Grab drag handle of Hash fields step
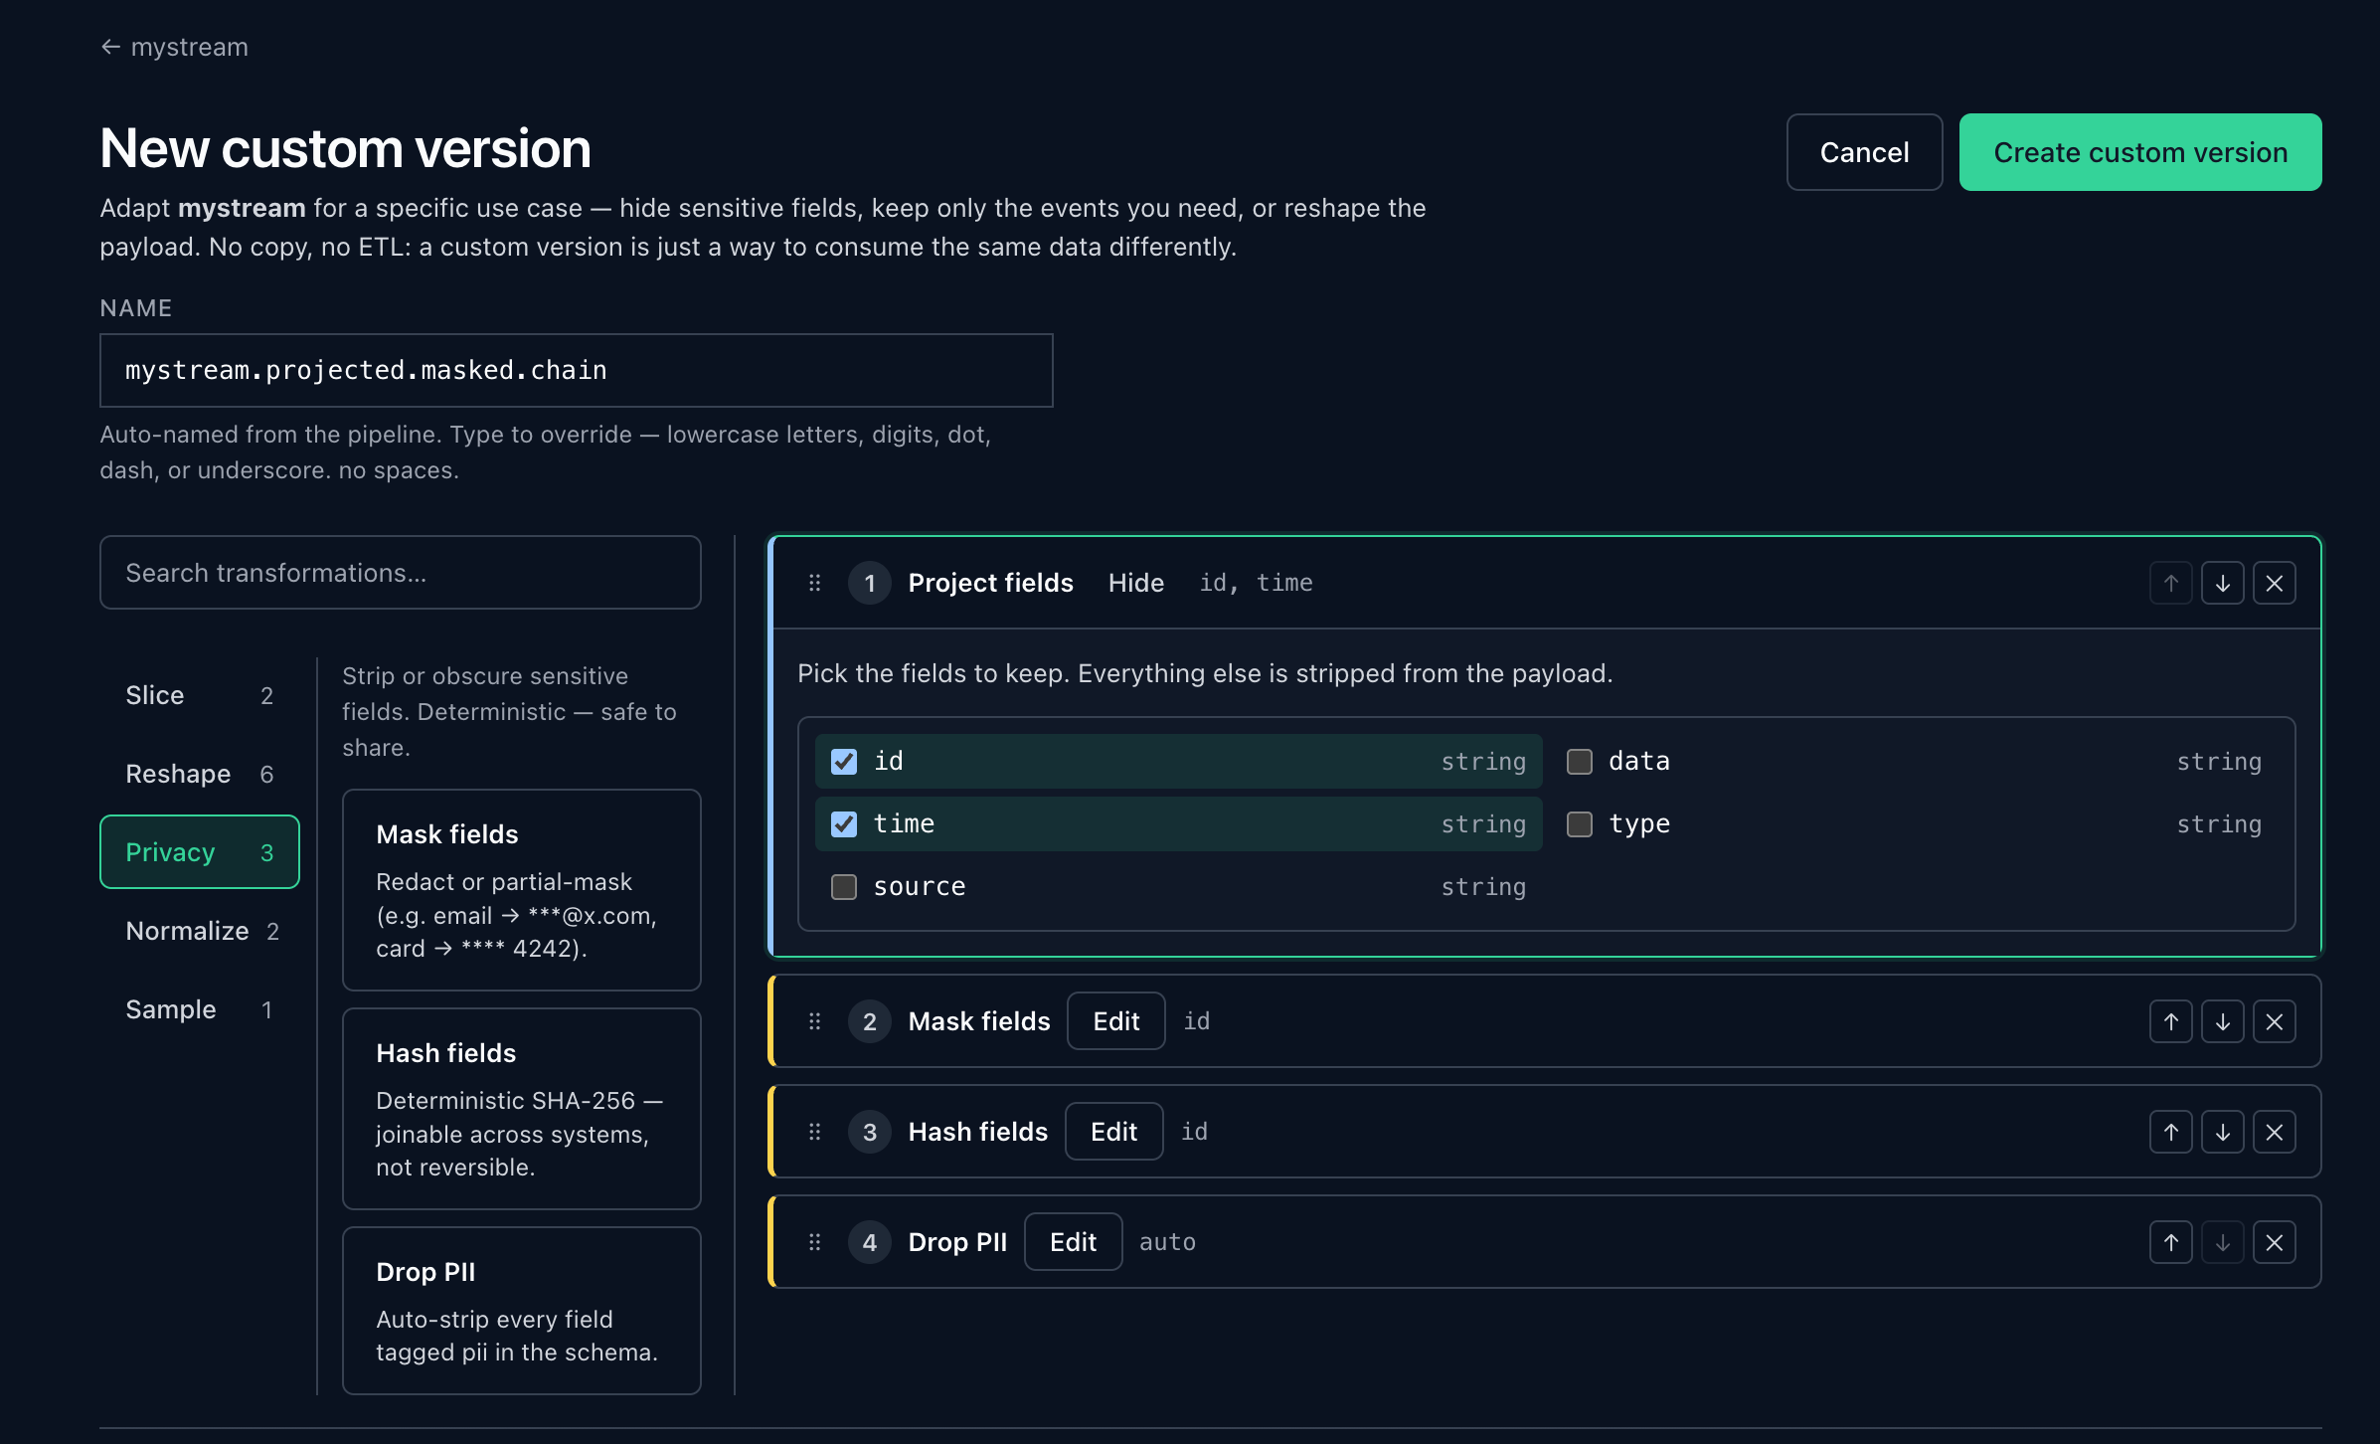 tap(815, 1132)
